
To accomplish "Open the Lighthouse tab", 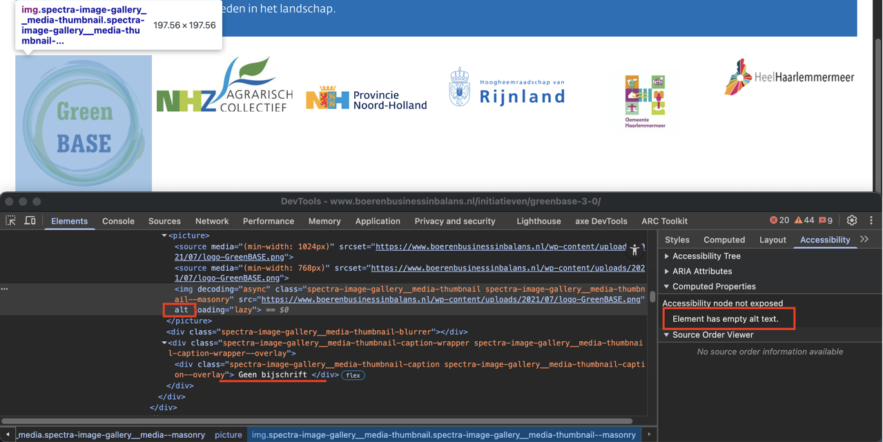I will (x=538, y=221).
